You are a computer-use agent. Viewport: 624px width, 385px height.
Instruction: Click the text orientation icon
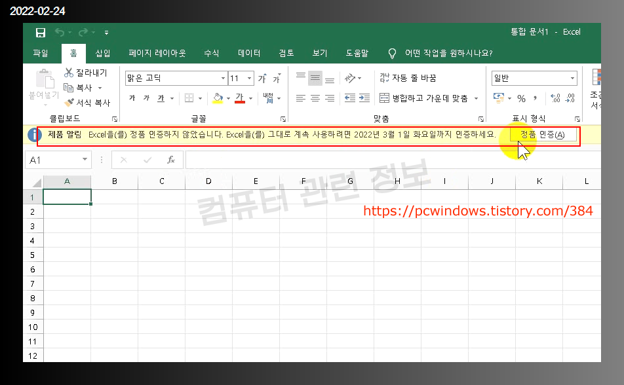350,78
